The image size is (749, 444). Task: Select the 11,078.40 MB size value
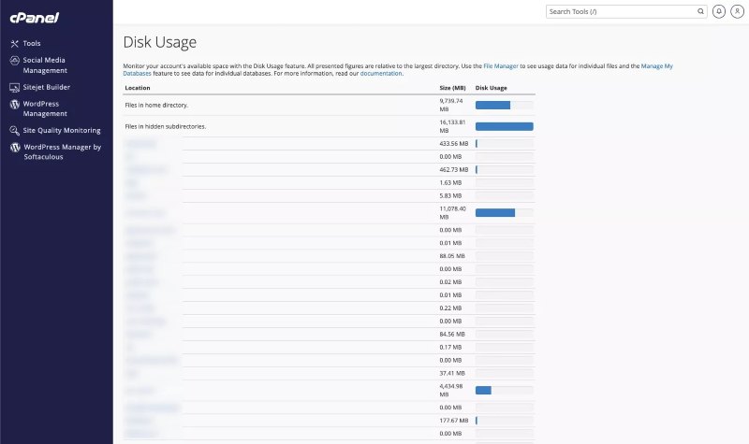point(452,213)
